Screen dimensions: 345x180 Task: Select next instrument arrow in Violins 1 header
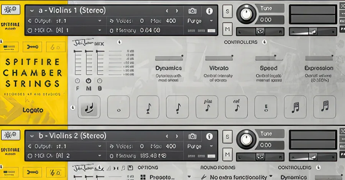point(177,11)
